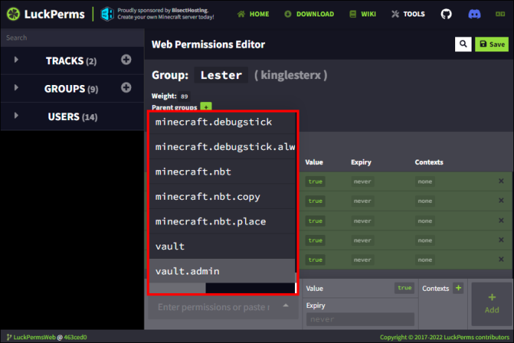Toggle the last row's true value
Image resolution: width=514 pixels, height=343 pixels.
pos(315,259)
